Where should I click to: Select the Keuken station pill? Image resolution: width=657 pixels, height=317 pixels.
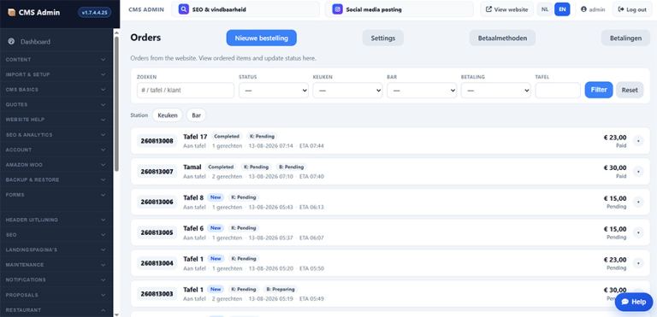167,115
